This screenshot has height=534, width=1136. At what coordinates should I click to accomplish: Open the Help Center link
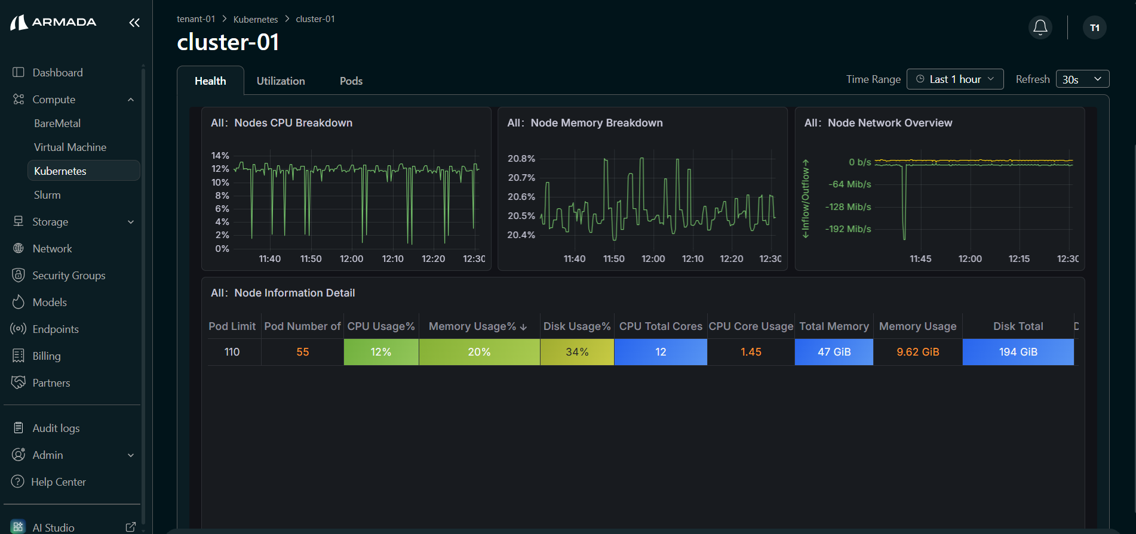coord(59,481)
